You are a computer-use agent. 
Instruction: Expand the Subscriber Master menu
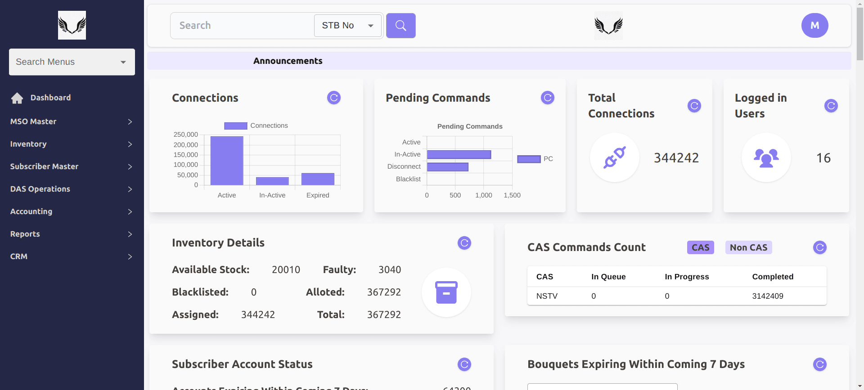point(72,166)
